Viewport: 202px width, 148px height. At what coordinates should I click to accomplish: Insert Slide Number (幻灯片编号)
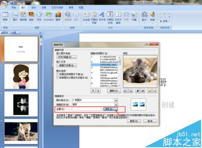click(118, 18)
